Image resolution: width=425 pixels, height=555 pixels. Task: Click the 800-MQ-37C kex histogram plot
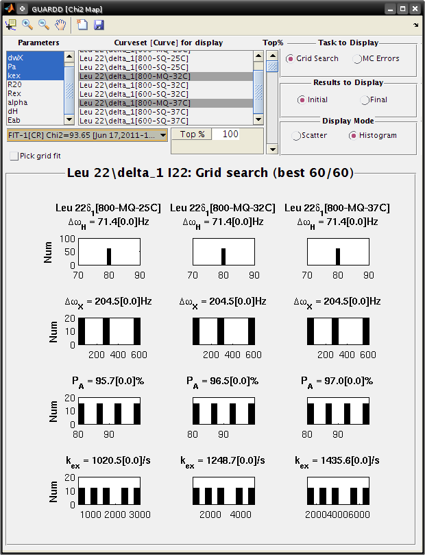click(x=339, y=491)
